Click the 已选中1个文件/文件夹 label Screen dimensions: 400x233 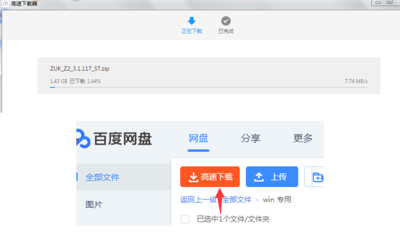coord(233,219)
